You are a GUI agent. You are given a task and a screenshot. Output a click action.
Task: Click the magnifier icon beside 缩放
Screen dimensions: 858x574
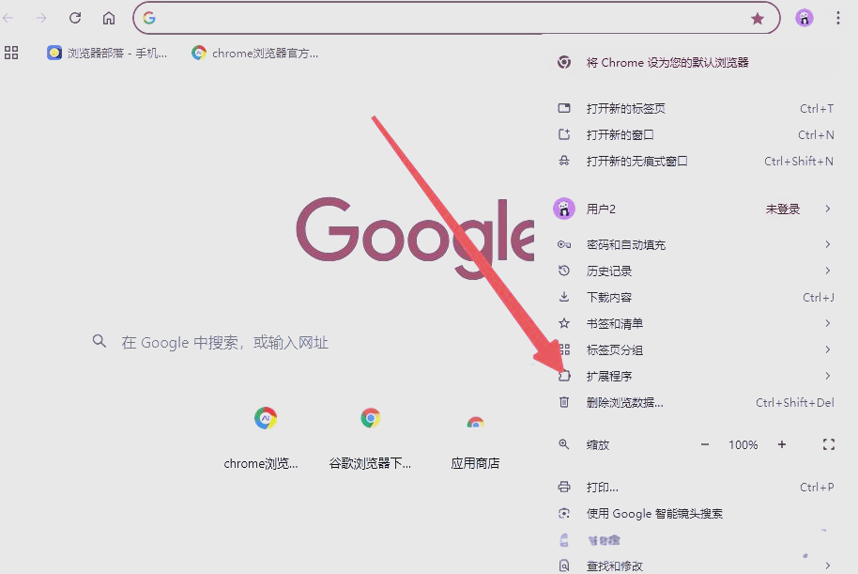coord(563,444)
